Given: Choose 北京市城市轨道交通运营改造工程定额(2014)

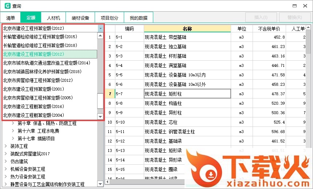Looking at the screenshot, I should point(50,63).
